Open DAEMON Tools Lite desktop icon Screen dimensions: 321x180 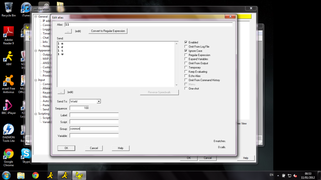(8, 133)
